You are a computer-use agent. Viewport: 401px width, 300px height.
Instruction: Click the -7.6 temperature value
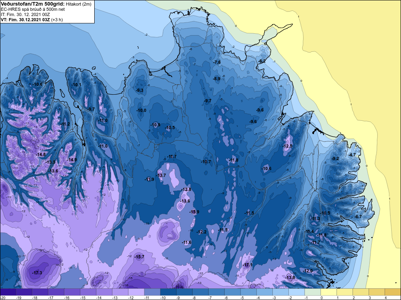[x=217, y=62]
